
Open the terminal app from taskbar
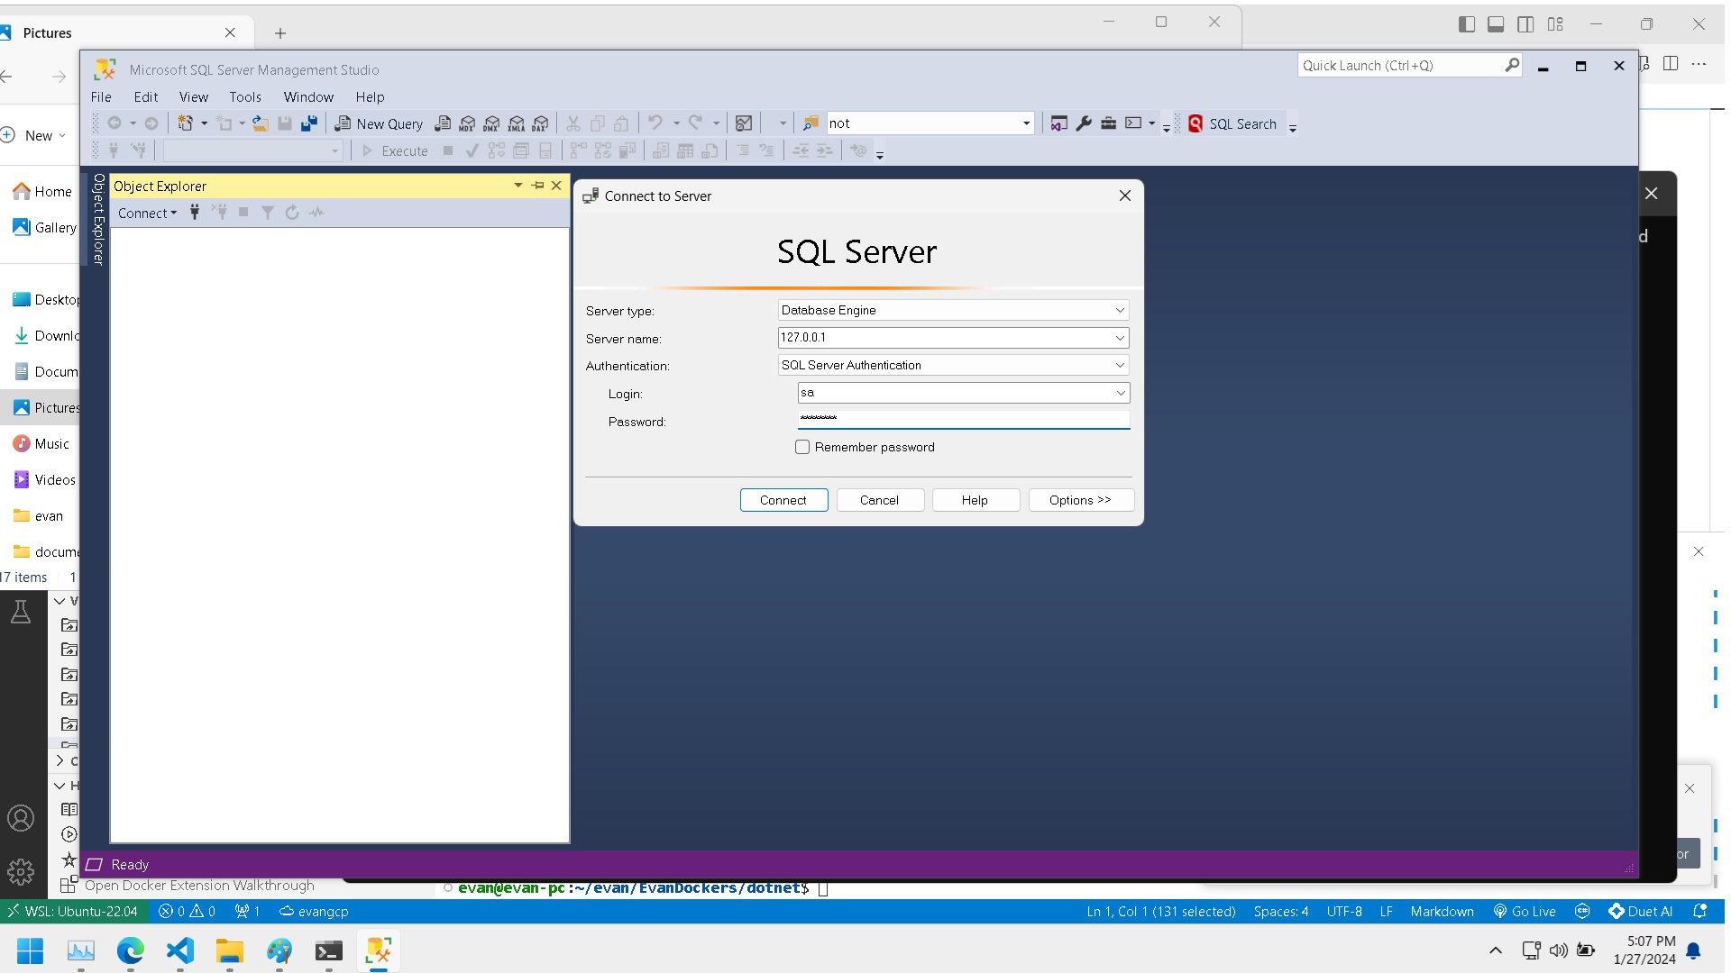pyautogui.click(x=329, y=950)
